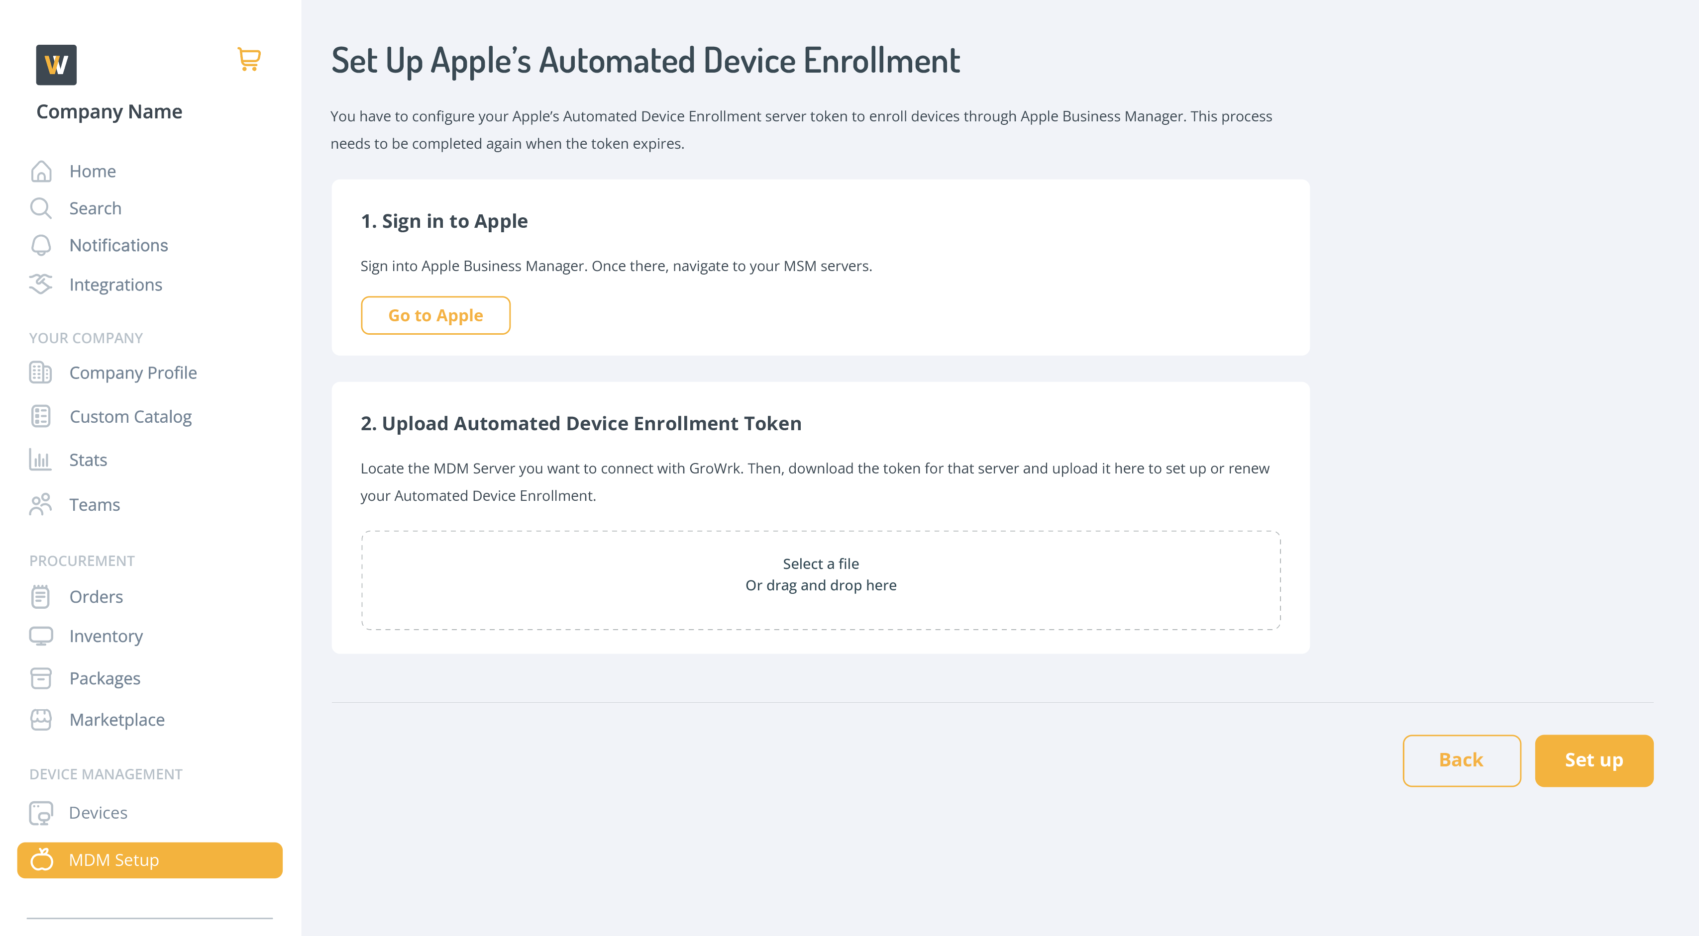
Task: Click the Back button
Action: pos(1461,760)
